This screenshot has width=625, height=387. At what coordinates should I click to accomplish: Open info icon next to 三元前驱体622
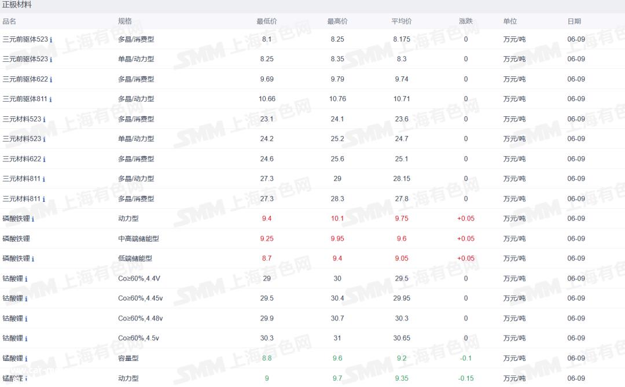tap(50, 80)
